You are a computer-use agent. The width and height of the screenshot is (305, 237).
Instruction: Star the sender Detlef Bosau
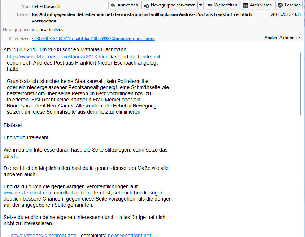[58, 6]
